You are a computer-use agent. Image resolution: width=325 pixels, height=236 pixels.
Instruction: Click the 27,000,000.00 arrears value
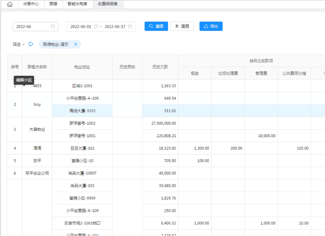coord(164,123)
